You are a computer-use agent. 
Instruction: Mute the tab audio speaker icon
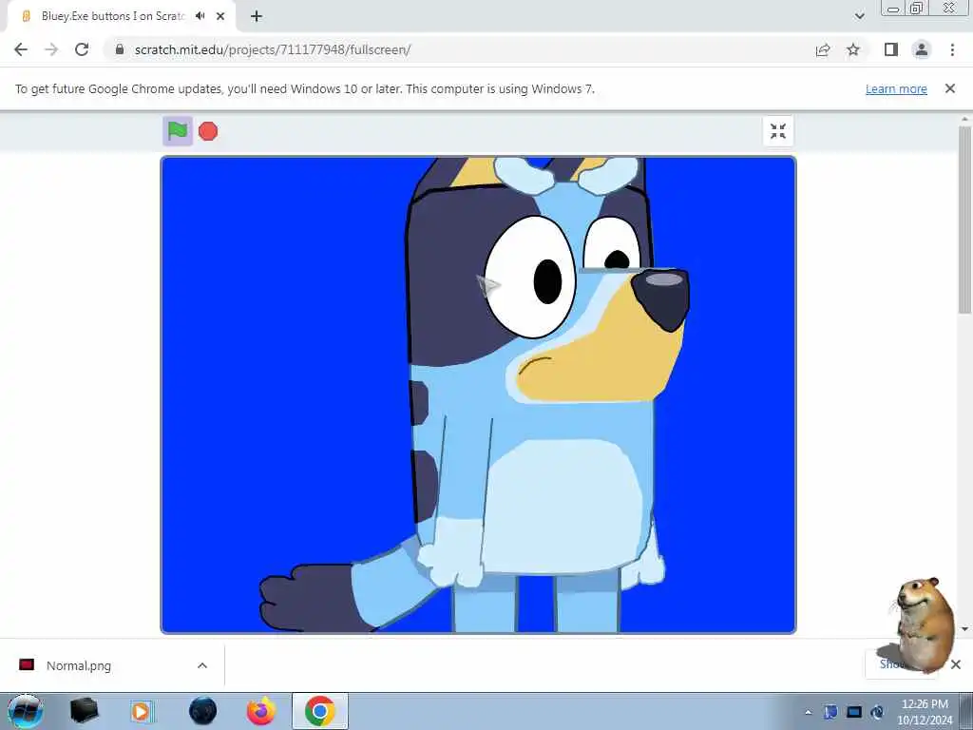pos(200,16)
